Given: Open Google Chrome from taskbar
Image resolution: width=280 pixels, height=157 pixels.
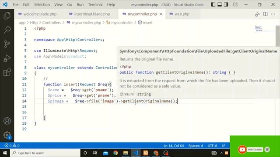Looking at the screenshot, I should [115, 153].
